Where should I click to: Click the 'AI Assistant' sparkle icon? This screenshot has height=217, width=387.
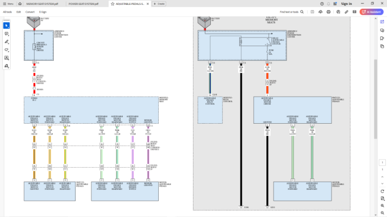tap(364, 12)
